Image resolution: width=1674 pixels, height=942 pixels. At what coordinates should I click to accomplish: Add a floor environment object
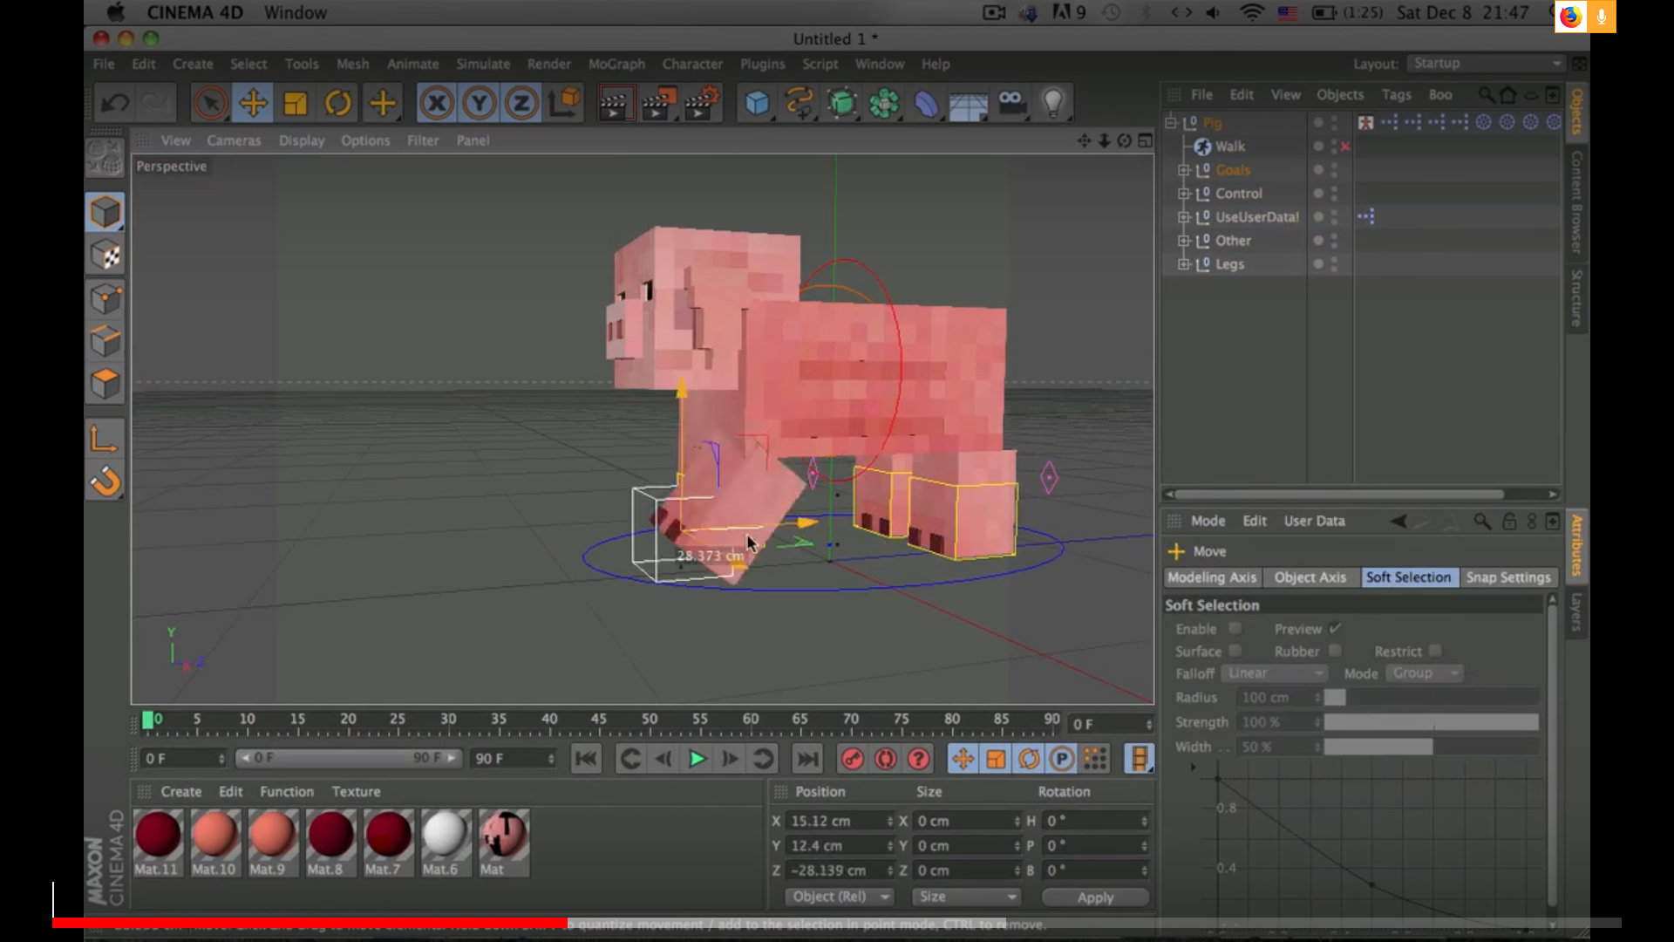point(968,104)
